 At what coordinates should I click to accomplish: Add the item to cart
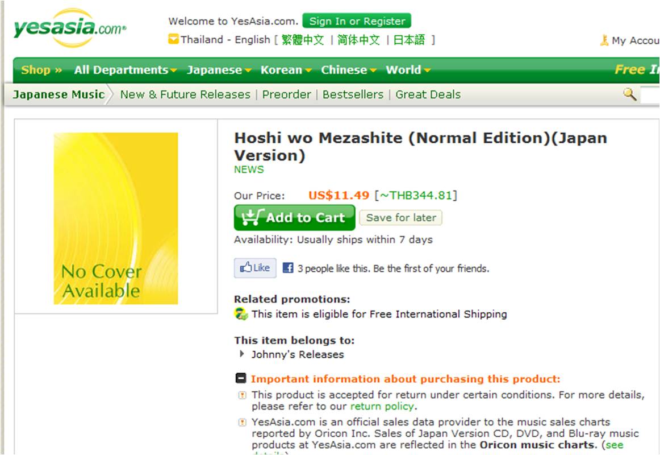295,217
